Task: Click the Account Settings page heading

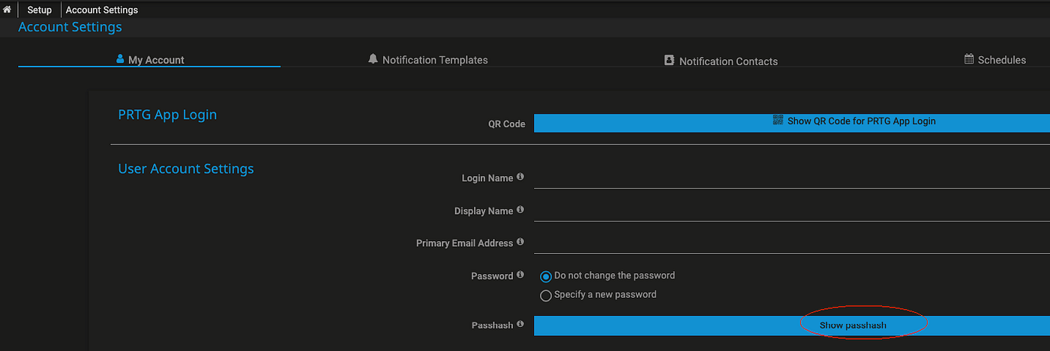Action: click(70, 27)
